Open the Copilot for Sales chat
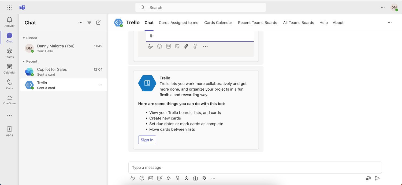The height and width of the screenshot is (185, 402). tap(64, 72)
